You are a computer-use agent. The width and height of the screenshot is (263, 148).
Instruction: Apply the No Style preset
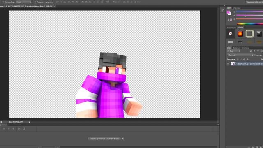[231, 34]
